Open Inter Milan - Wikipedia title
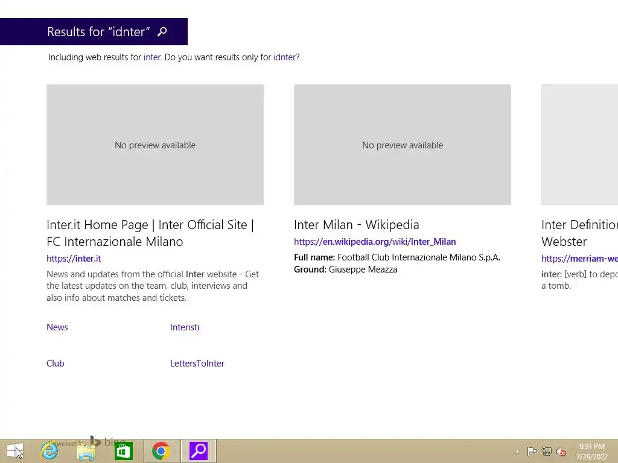The width and height of the screenshot is (618, 463). point(356,225)
